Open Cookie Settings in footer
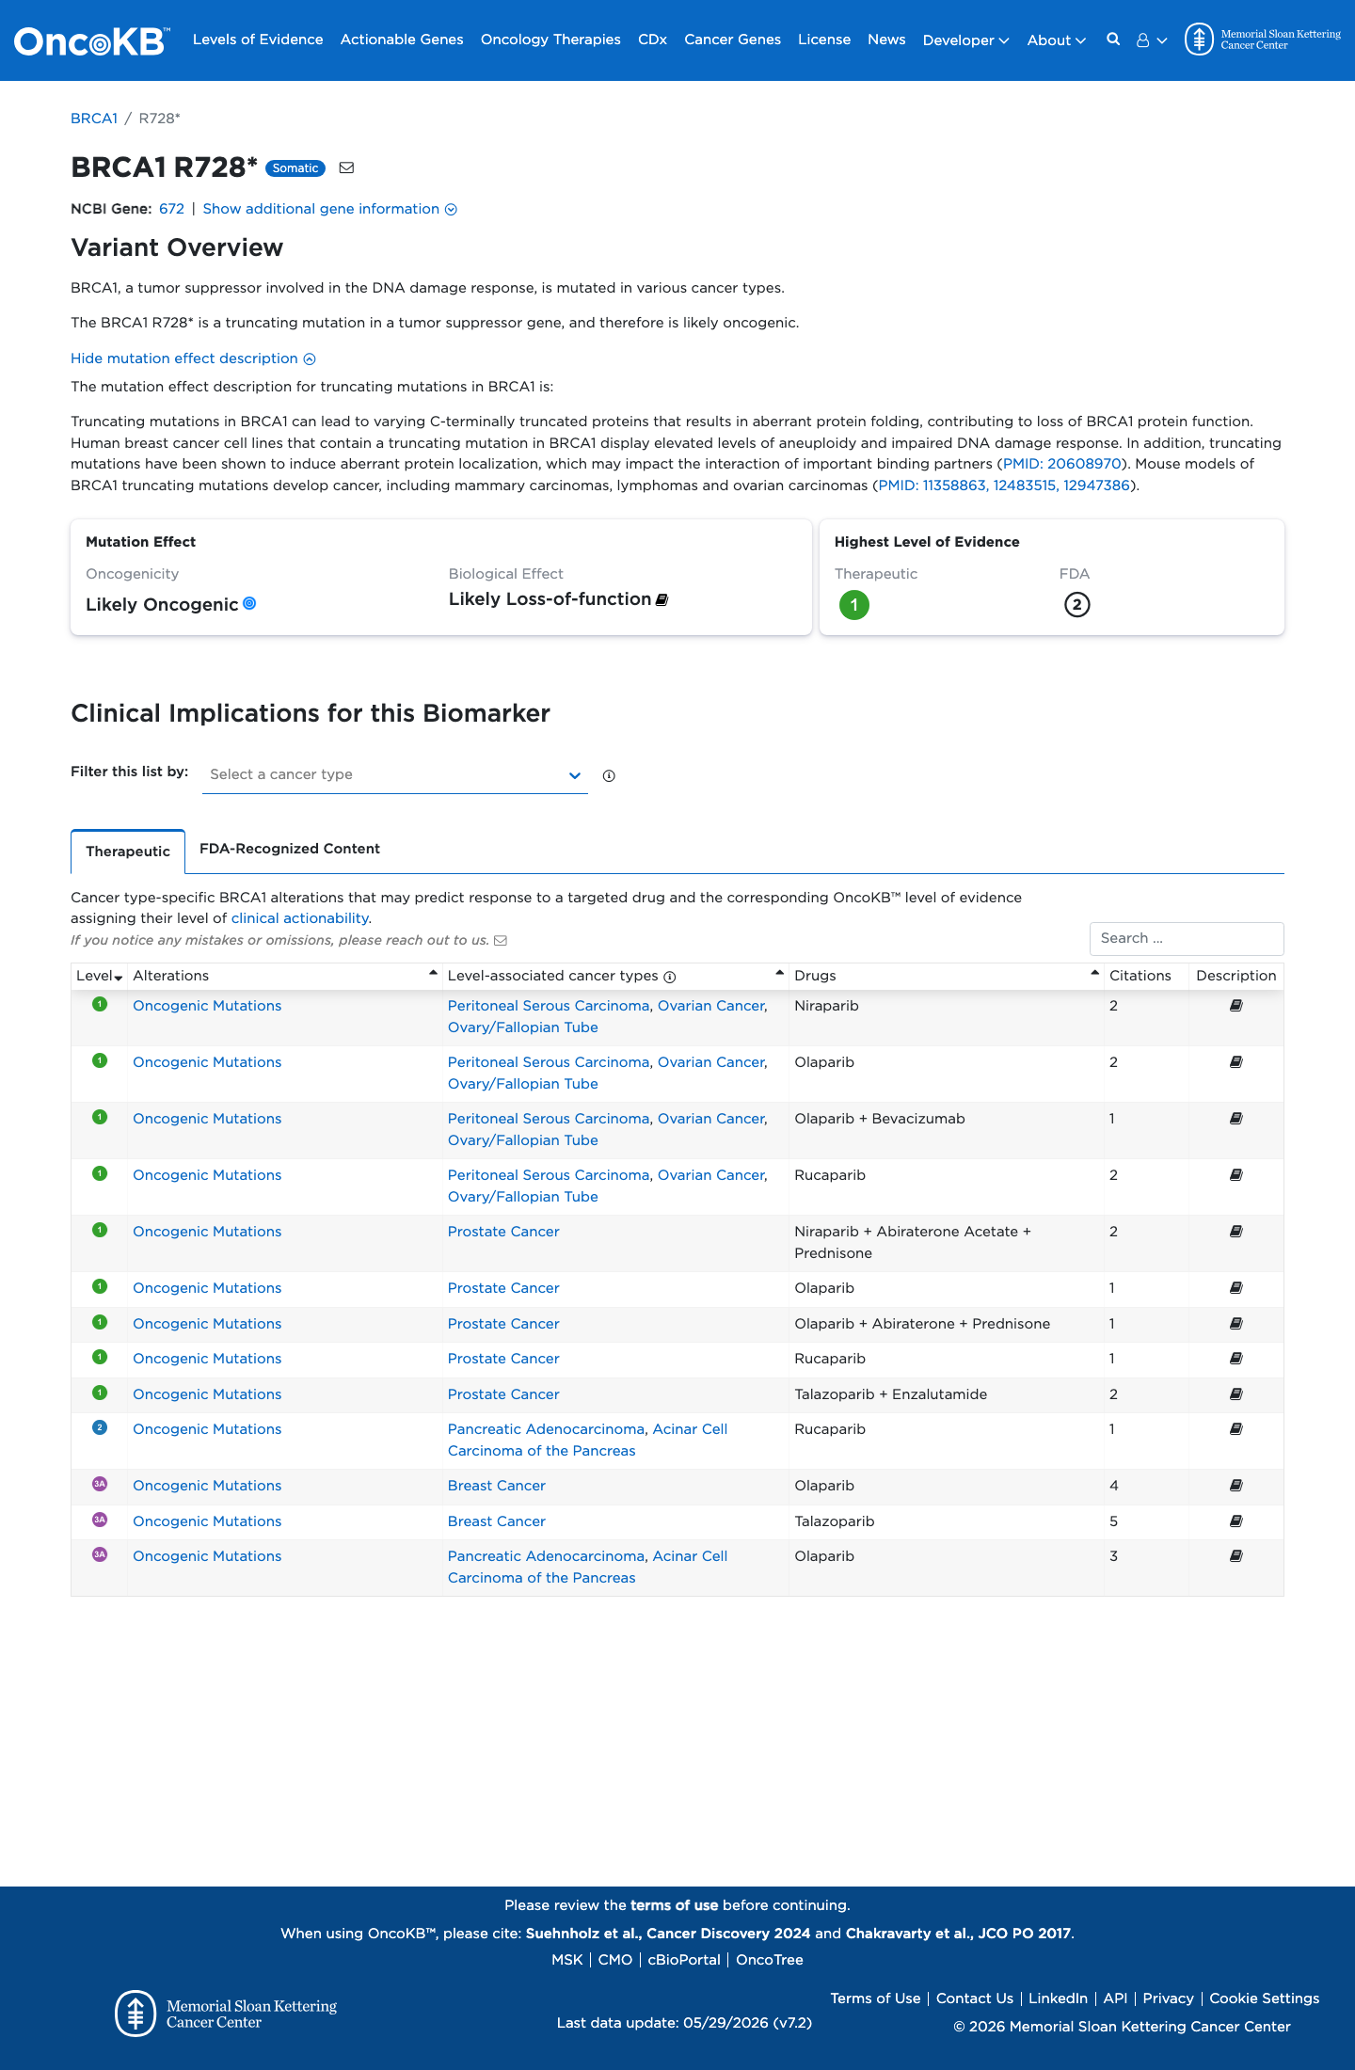This screenshot has height=2070, width=1355. pos(1264,1998)
